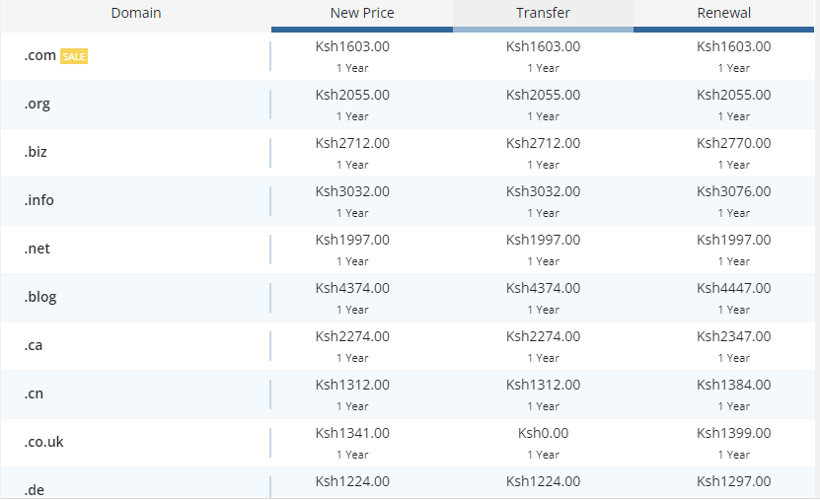Select the .de domain entry
Image resolution: width=820 pixels, height=500 pixels.
(x=35, y=487)
